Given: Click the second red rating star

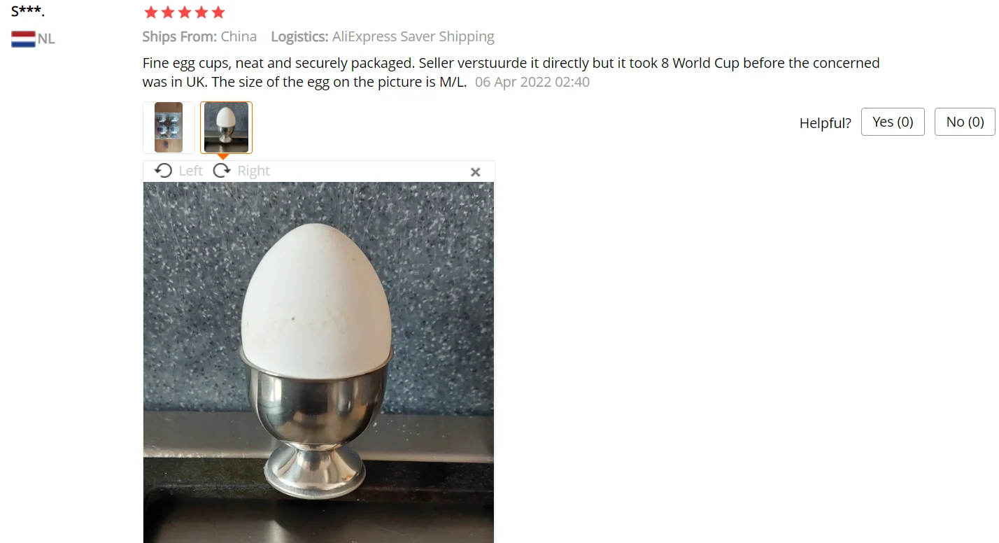Looking at the screenshot, I should point(167,12).
